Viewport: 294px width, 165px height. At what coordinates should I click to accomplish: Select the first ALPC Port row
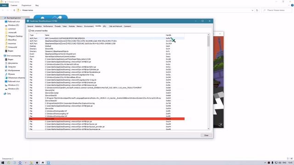107,38
